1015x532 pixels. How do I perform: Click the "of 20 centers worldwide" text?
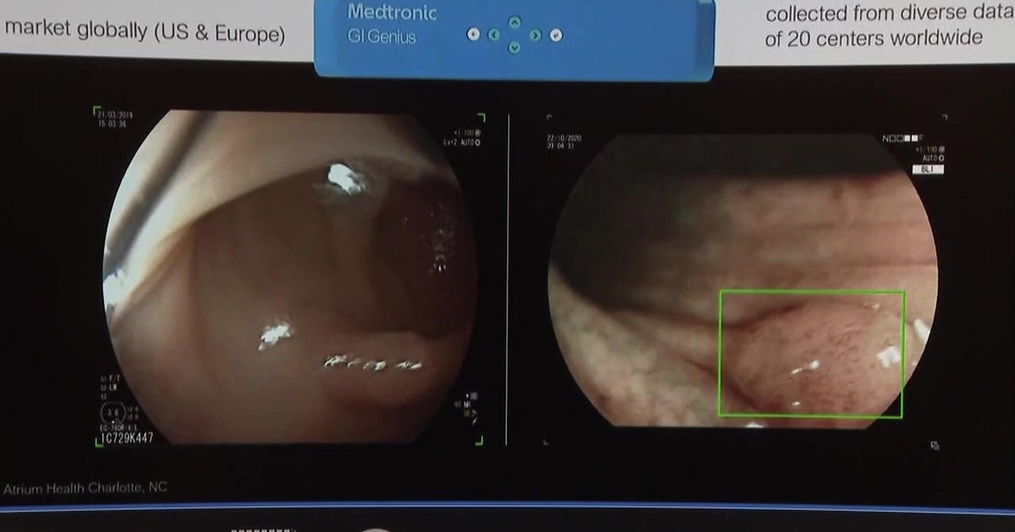pos(875,38)
